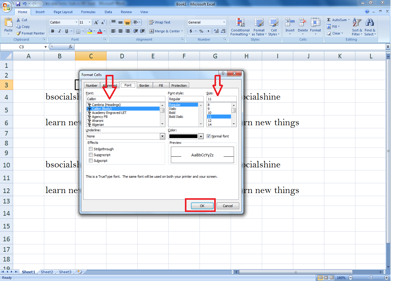Switch to the Border tab in Format Cells
Image resolution: width=393 pixels, height=281 pixels.
(x=144, y=85)
